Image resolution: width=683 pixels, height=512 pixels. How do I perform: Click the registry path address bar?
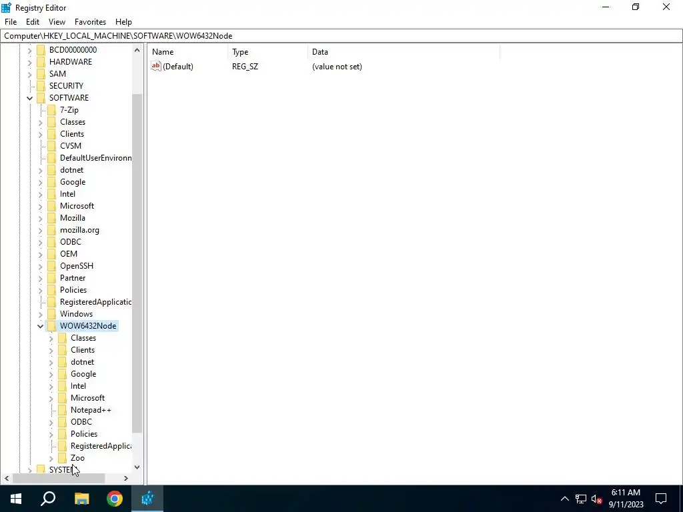click(341, 36)
